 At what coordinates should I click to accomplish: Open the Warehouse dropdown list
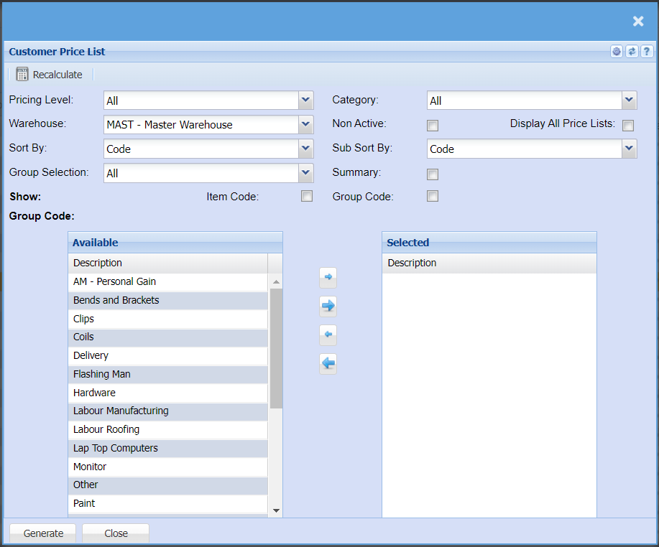[x=306, y=125]
